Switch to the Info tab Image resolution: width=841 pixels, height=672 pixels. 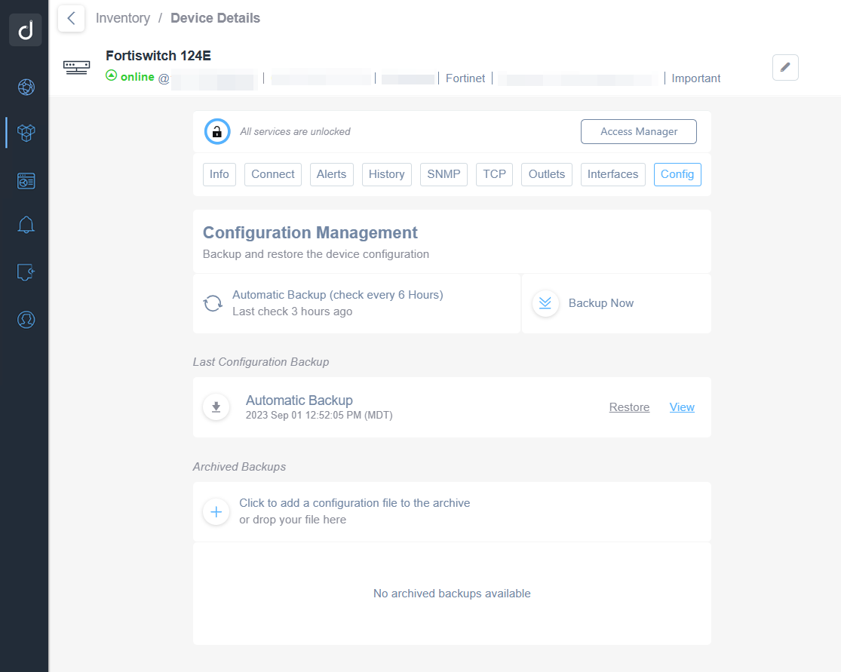[219, 174]
